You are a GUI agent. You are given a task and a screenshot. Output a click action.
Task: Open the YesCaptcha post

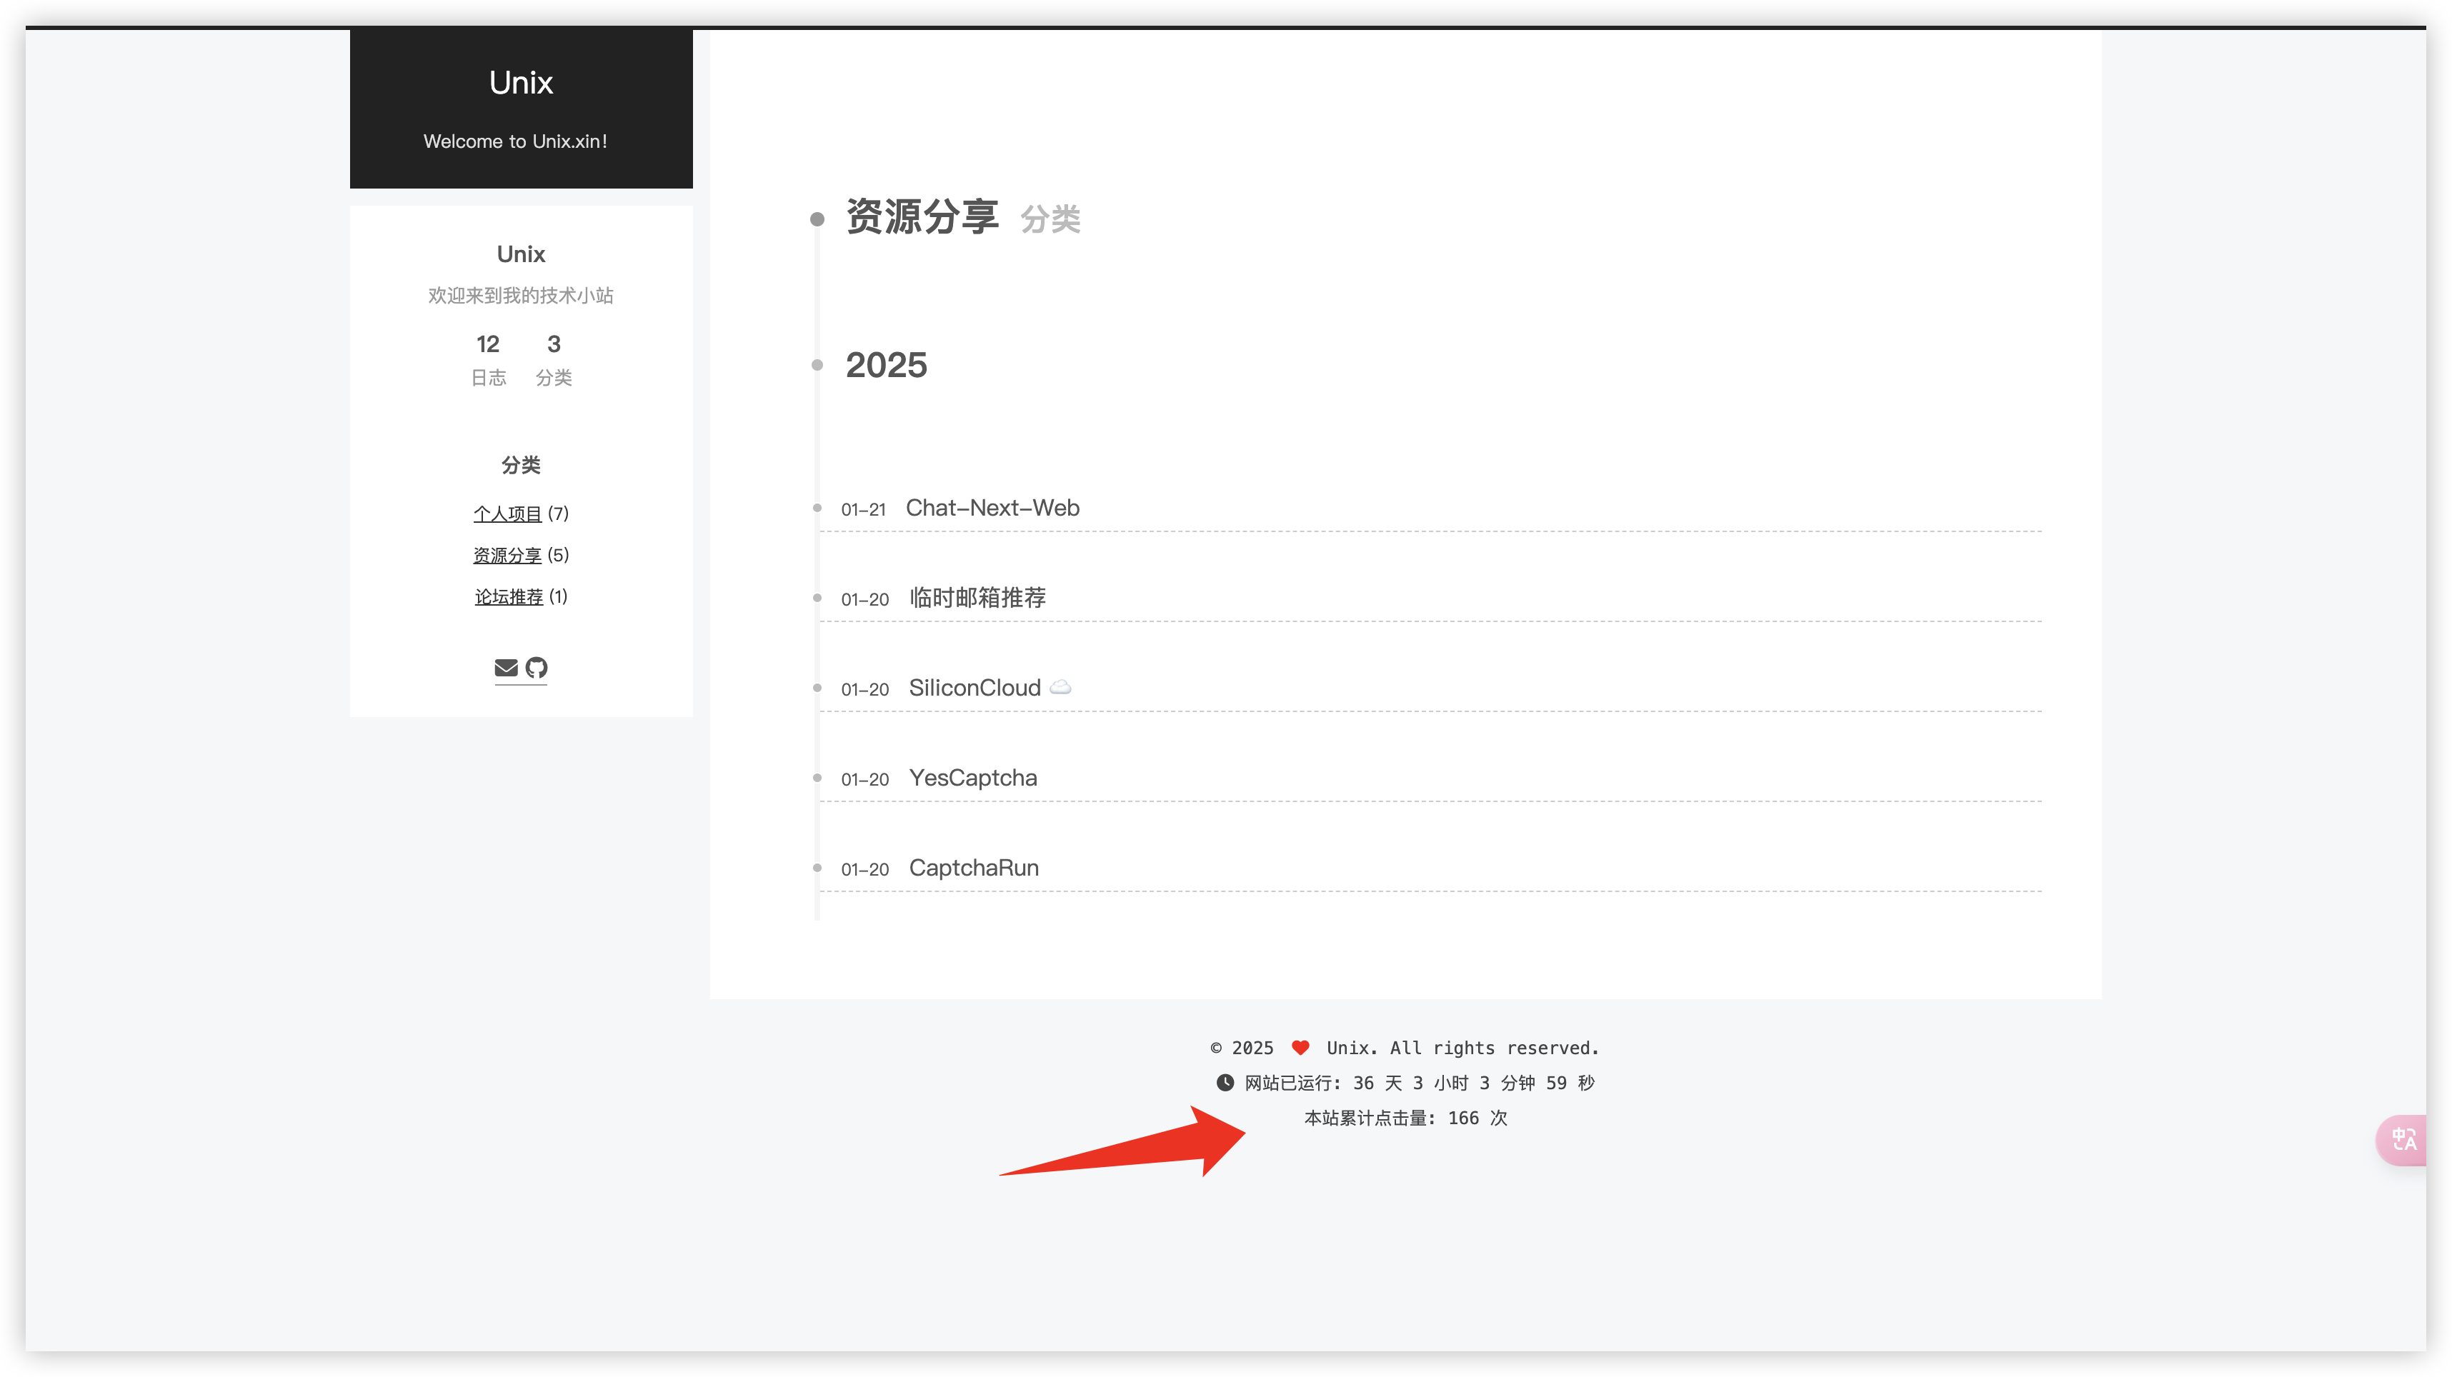(x=972, y=778)
